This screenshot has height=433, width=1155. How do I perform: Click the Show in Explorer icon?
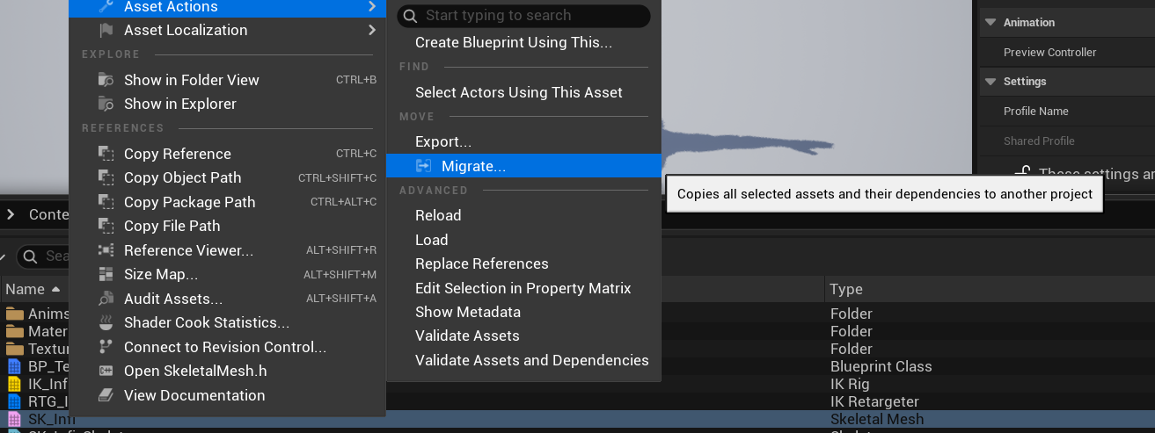pos(106,104)
